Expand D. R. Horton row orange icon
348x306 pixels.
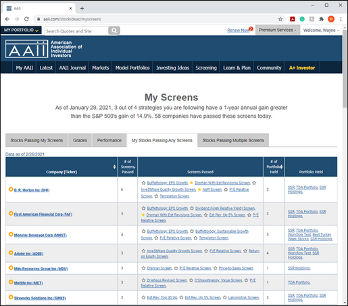coord(11,189)
